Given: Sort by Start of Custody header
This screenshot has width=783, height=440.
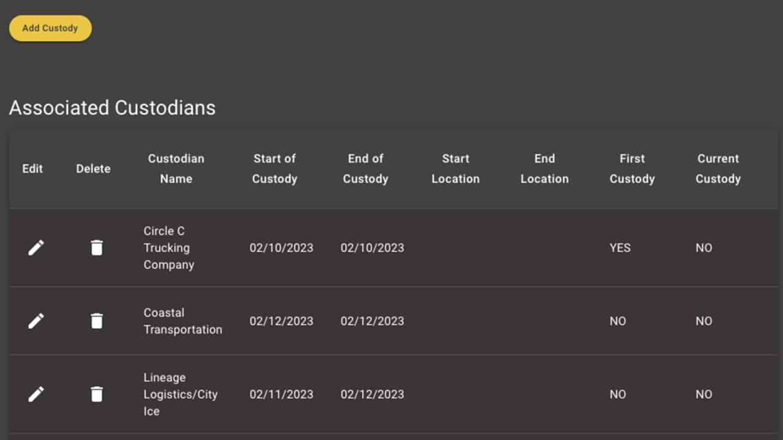Looking at the screenshot, I should [275, 169].
